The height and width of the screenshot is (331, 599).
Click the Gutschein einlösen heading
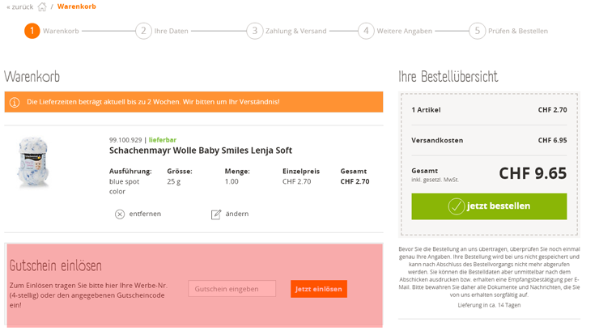pos(56,266)
